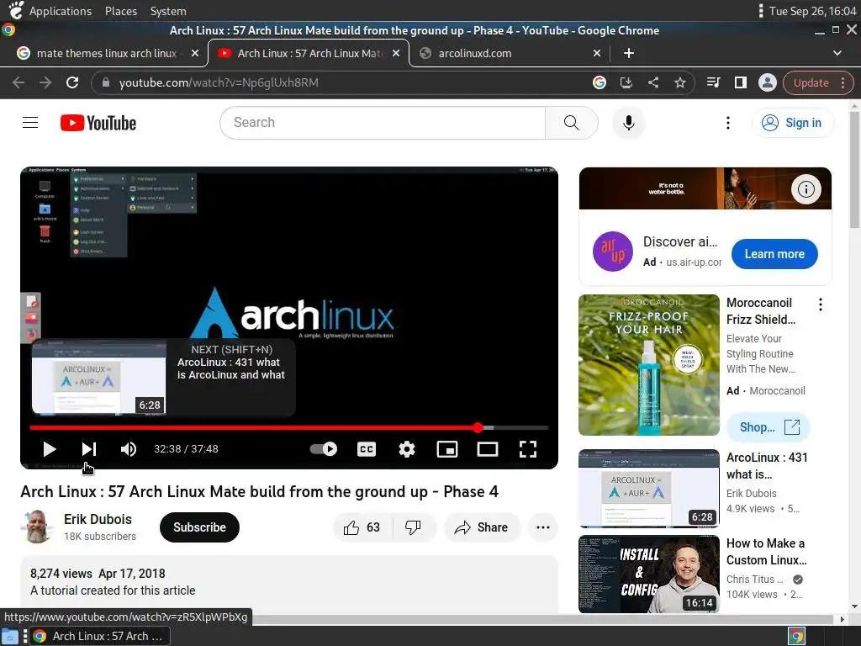This screenshot has width=861, height=646.
Task: Click the install app icon in address bar
Action: [x=626, y=82]
